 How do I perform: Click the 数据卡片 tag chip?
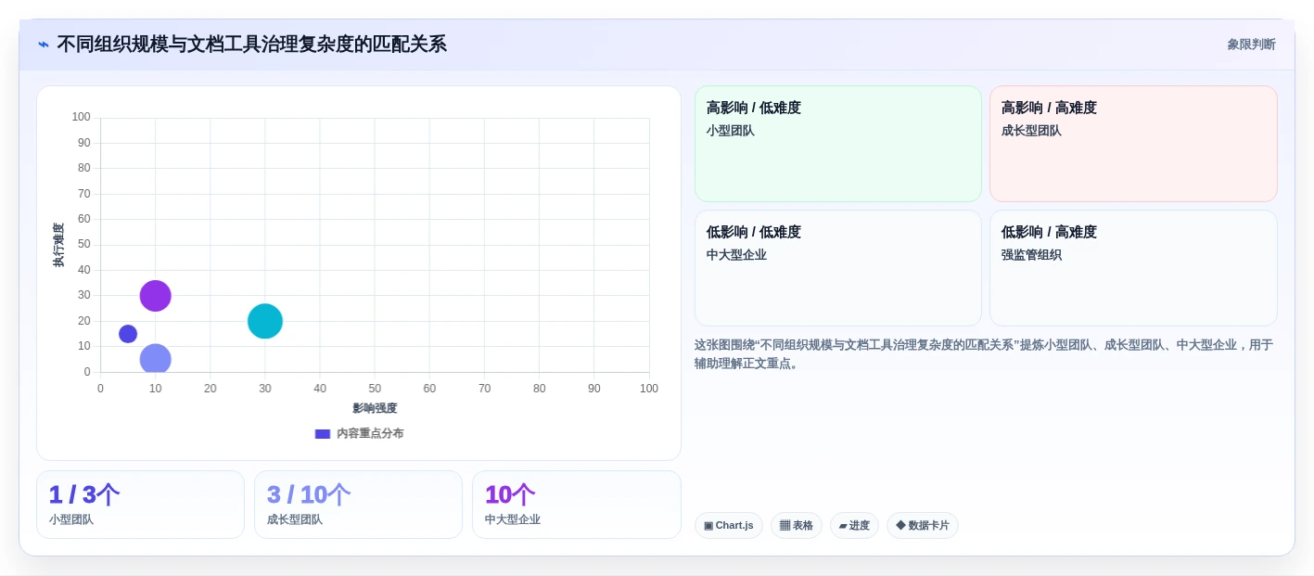(x=923, y=526)
